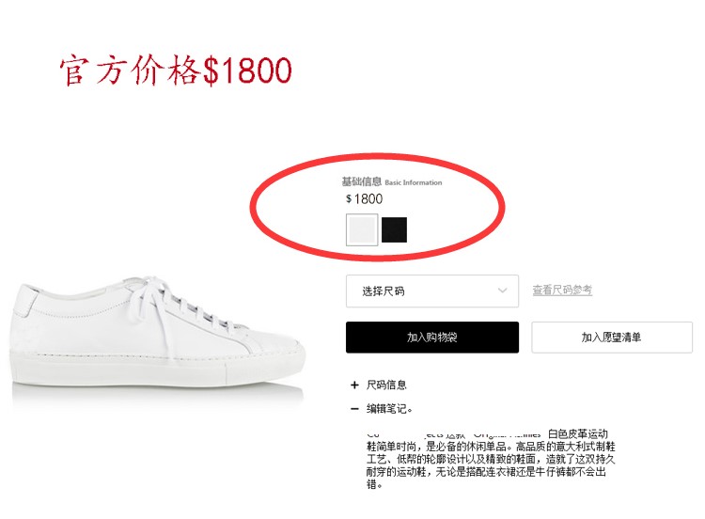
Task: Open the 选择尺码 size dropdown
Action: coord(432,291)
